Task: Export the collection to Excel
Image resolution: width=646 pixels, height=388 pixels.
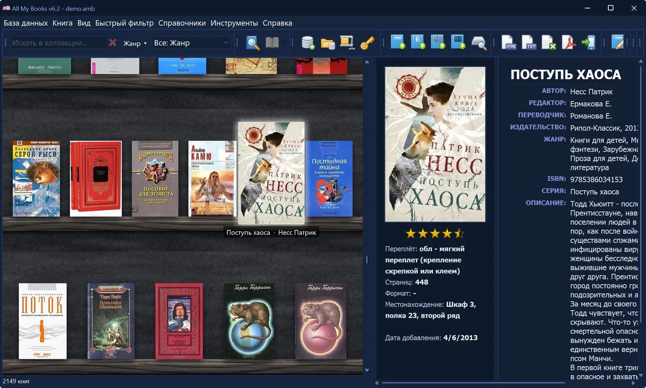Action: pyautogui.click(x=549, y=43)
